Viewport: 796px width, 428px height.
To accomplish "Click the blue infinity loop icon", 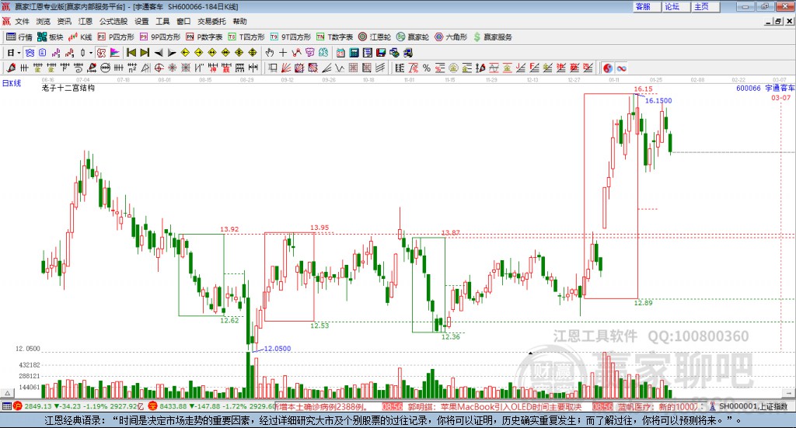I will point(621,68).
